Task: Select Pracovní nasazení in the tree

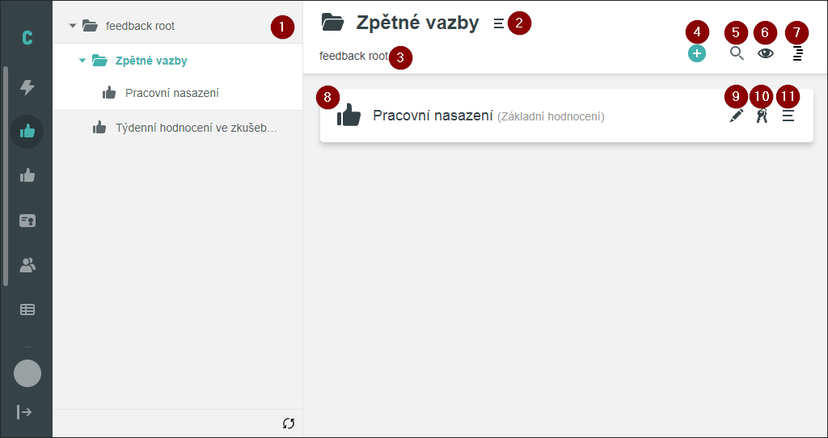Action: coord(171,93)
